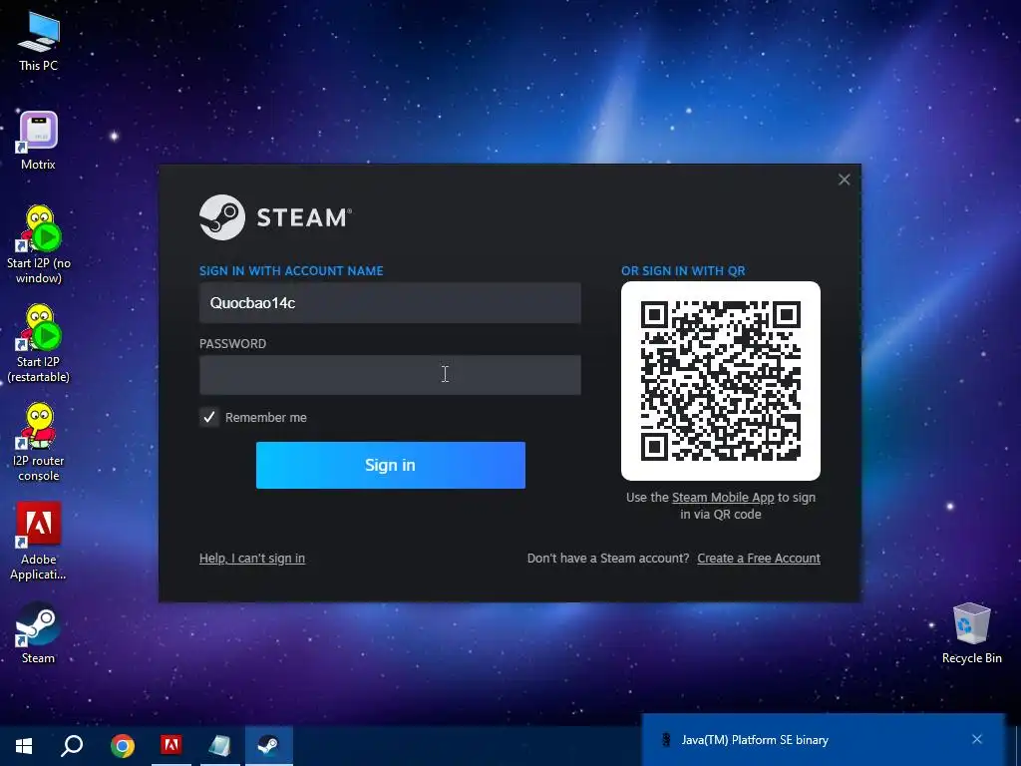Toggle the Remember me checkbox
Screen dimensions: 1021x766
(x=209, y=418)
